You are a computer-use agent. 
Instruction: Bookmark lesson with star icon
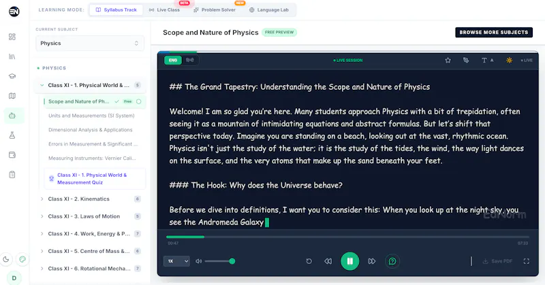[x=448, y=61]
